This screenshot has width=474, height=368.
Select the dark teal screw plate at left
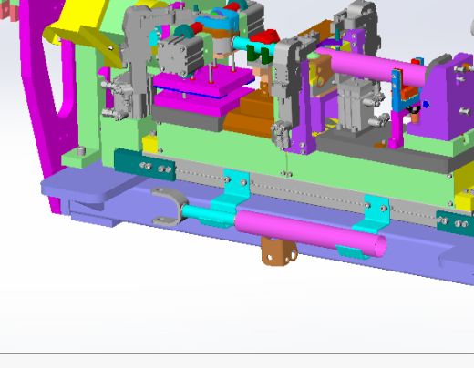[145, 166]
